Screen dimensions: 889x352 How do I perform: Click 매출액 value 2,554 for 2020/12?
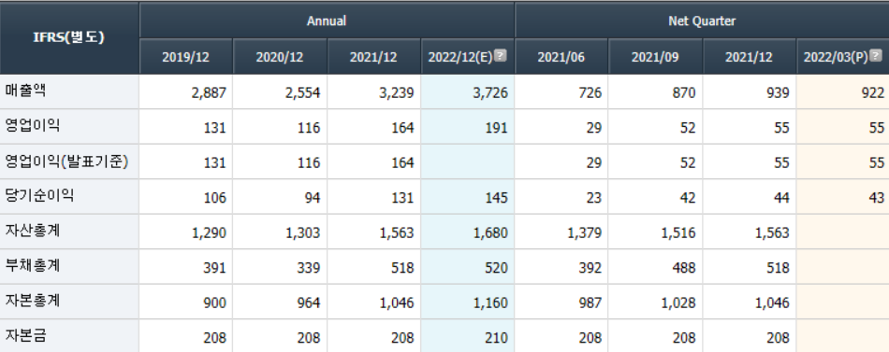pos(303,92)
